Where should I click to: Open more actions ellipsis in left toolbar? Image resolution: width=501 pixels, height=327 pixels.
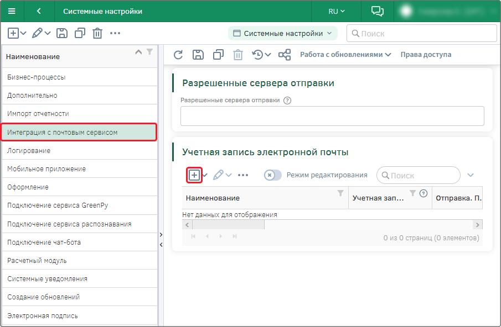coord(115,33)
